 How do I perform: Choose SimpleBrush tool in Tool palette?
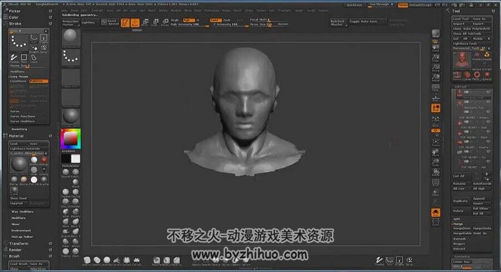coord(487,56)
